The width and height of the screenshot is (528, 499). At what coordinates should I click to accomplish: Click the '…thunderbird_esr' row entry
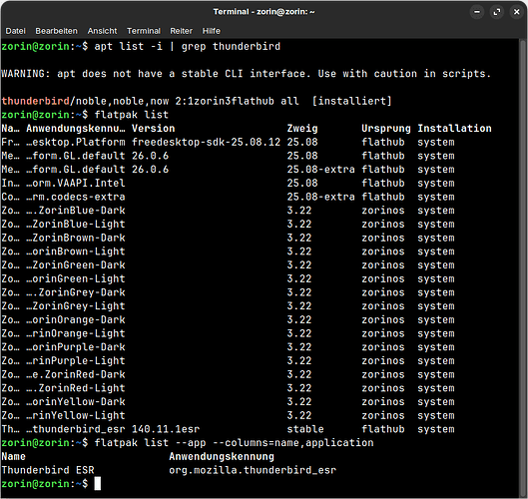point(76,429)
